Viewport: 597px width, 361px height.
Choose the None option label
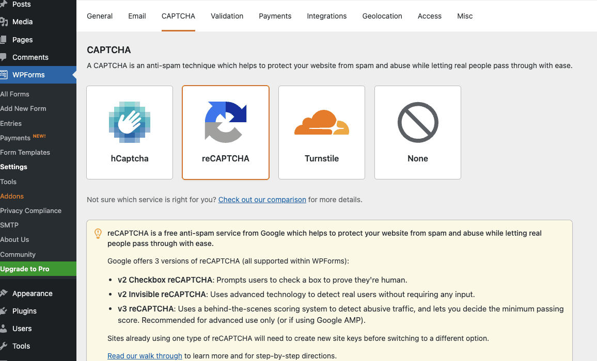point(418,159)
